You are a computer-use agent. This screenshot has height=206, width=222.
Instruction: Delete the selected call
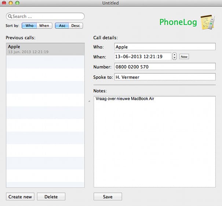click(51, 196)
